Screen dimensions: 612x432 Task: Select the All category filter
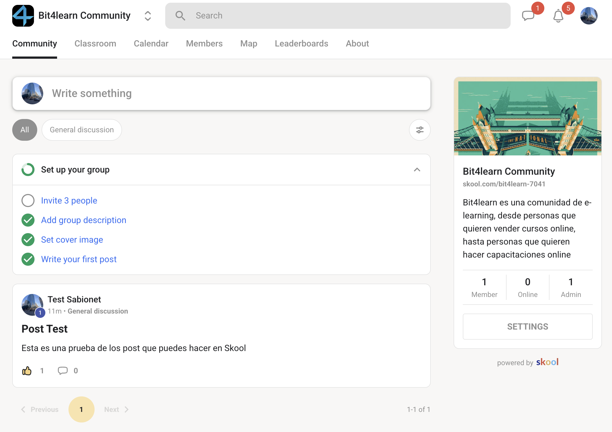(x=25, y=130)
